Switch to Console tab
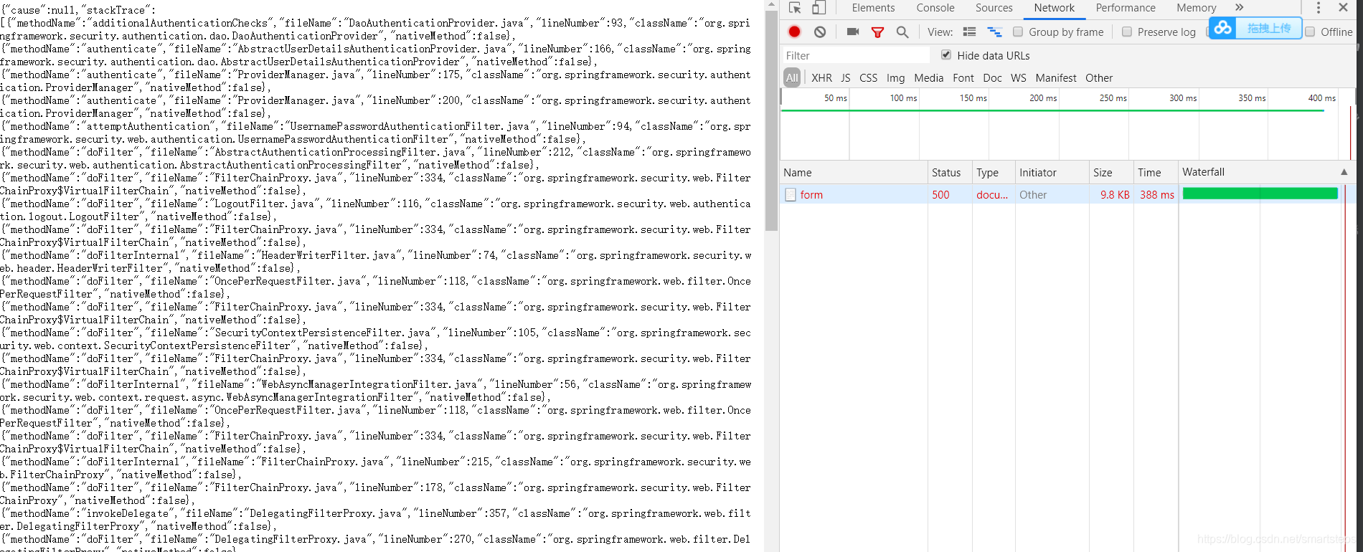 pyautogui.click(x=935, y=8)
